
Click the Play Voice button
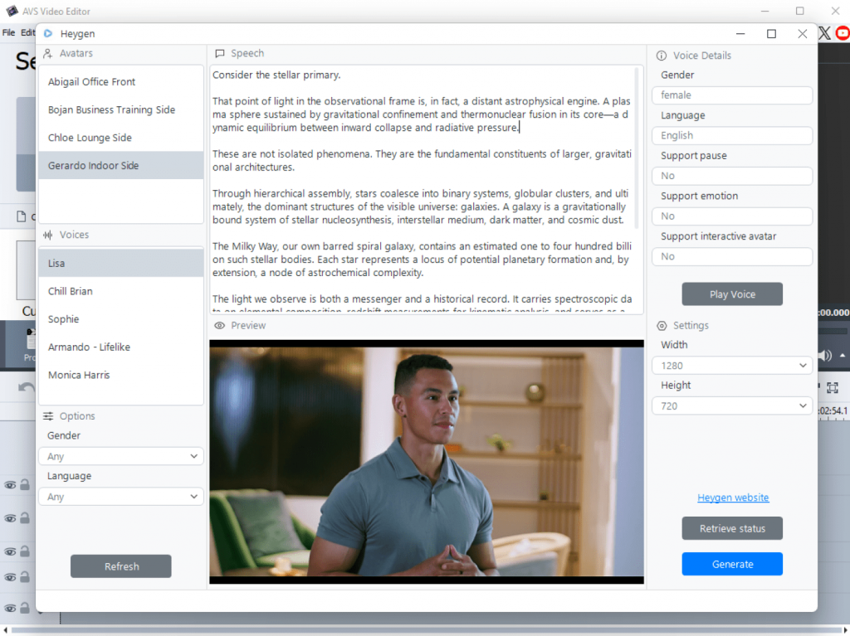732,294
